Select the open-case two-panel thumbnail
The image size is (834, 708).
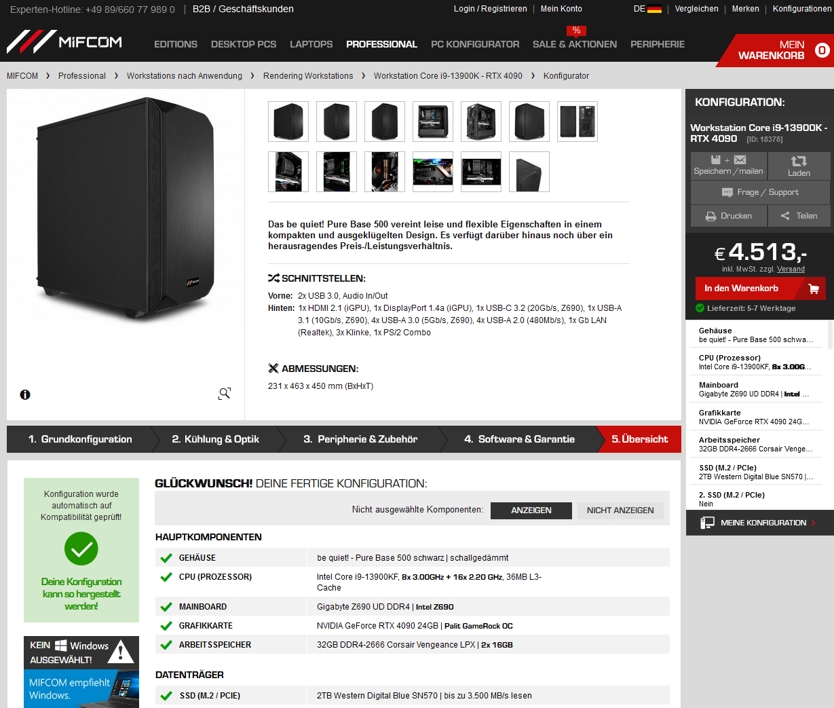coord(577,122)
